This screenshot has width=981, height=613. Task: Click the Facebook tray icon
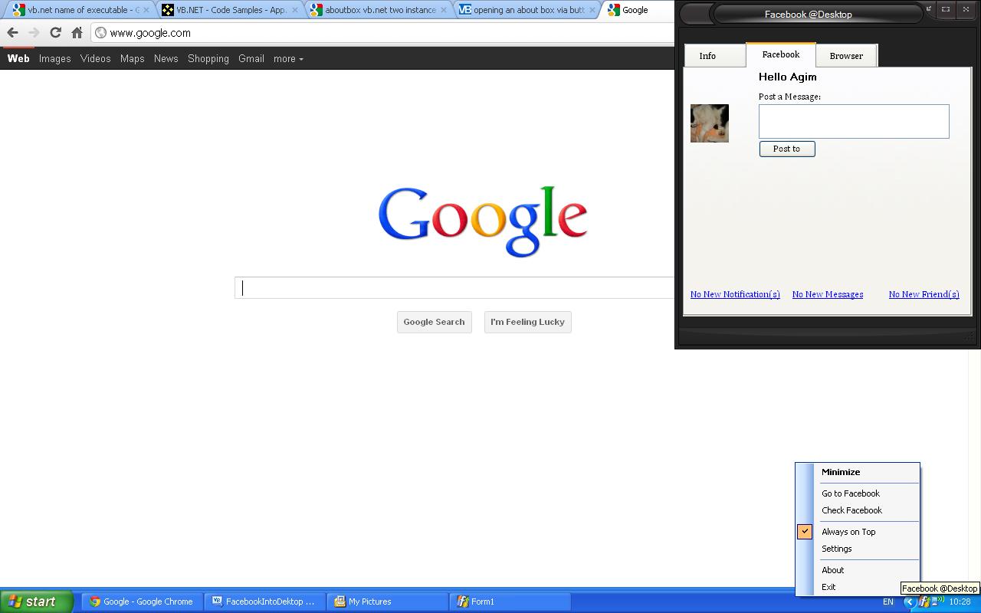(x=924, y=602)
